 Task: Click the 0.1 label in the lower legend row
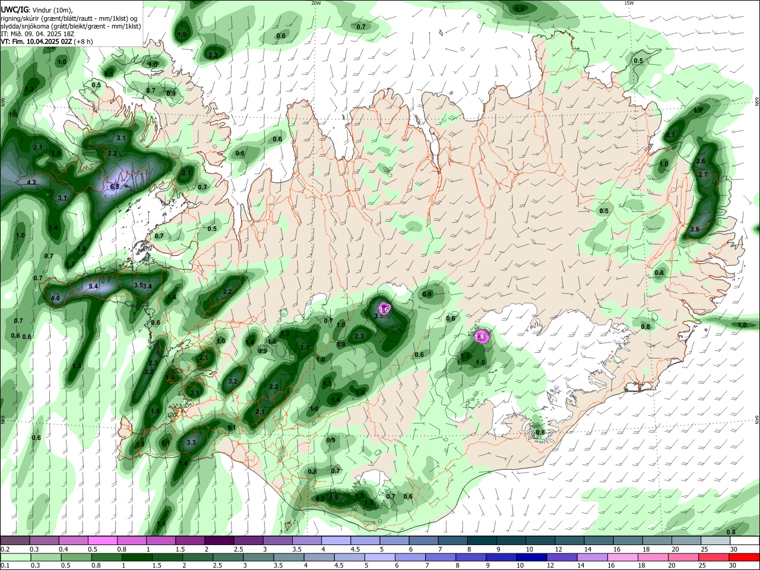tap(5, 566)
